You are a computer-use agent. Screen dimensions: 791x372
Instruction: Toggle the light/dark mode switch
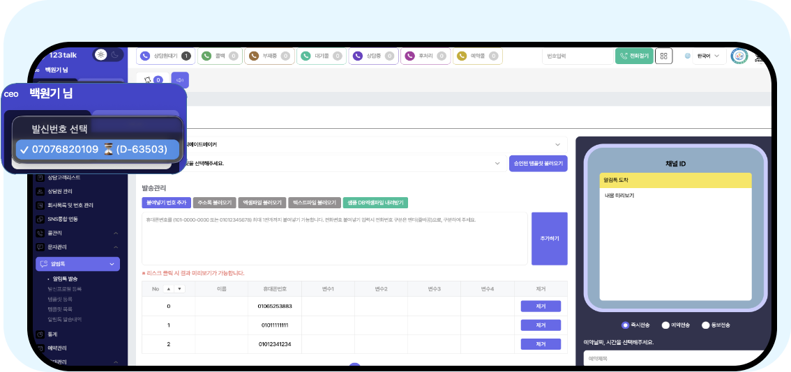coord(109,54)
